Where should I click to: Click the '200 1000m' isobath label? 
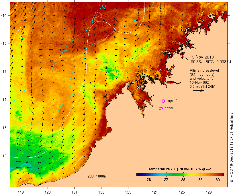point(97,176)
